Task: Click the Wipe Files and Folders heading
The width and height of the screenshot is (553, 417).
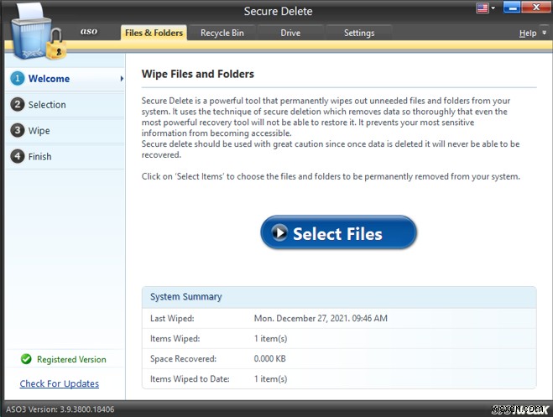Action: click(x=197, y=74)
